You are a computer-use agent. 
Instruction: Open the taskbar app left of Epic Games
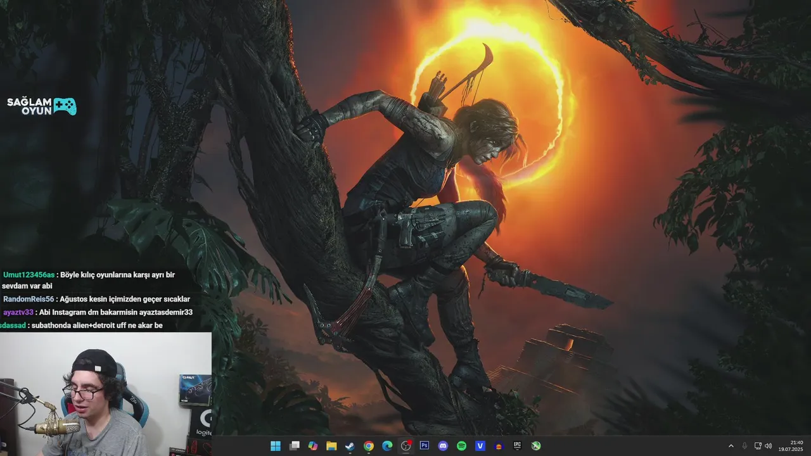point(499,446)
